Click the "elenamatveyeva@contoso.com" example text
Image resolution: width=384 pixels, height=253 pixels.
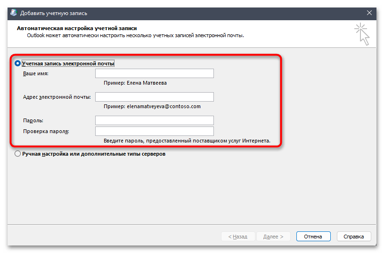(x=163, y=107)
